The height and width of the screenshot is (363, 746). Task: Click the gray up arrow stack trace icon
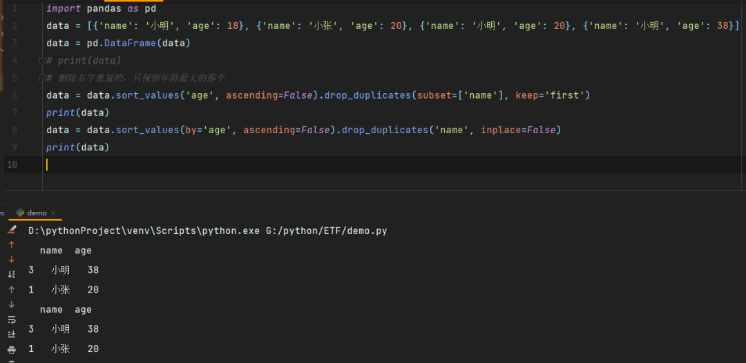12,289
